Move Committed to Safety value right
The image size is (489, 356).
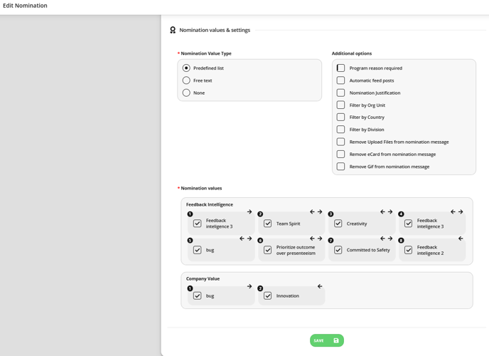390,239
